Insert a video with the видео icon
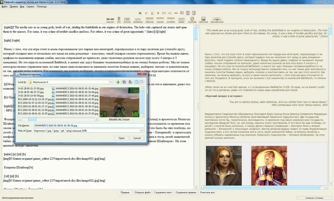Screen dimensions: 334x201 (x=181, y=19)
